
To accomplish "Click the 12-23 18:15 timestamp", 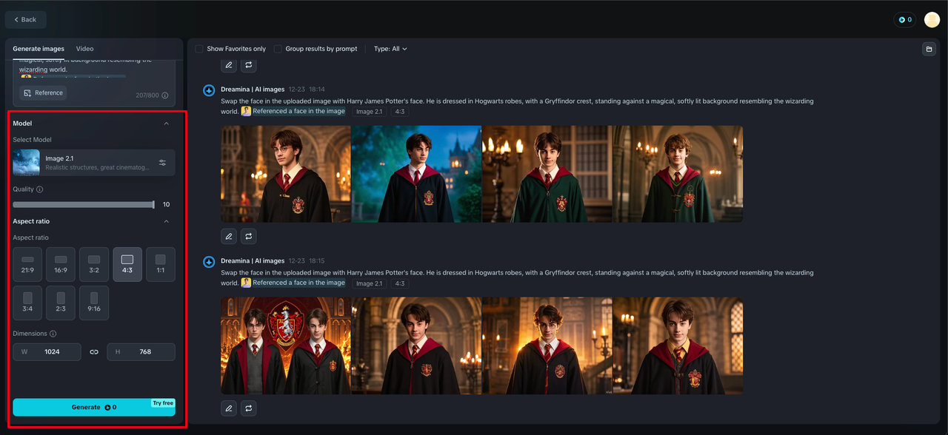I will click(x=307, y=261).
